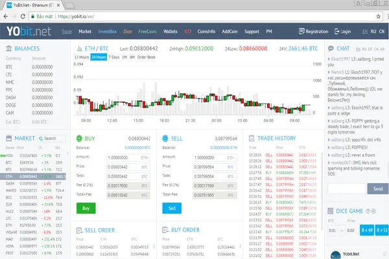Viewport: 389px width, 259px height.
Task: Click the Chat speech bubble icon
Action: tap(331, 49)
